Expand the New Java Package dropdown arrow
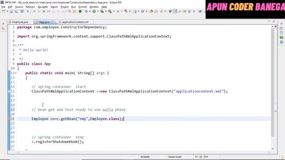The image size is (285, 160). point(138,11)
